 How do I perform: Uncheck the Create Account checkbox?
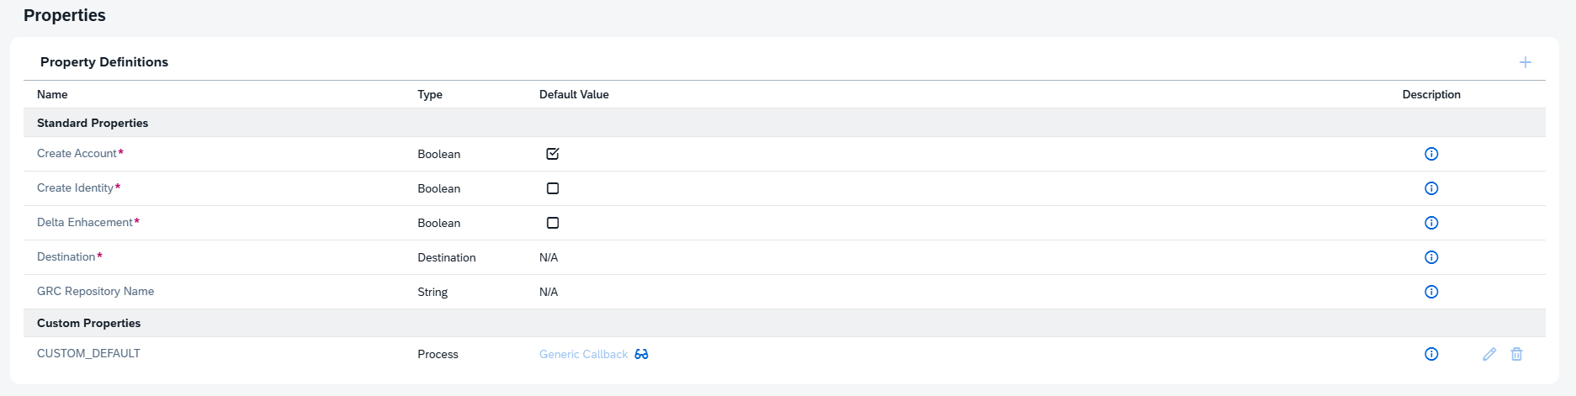tap(553, 154)
